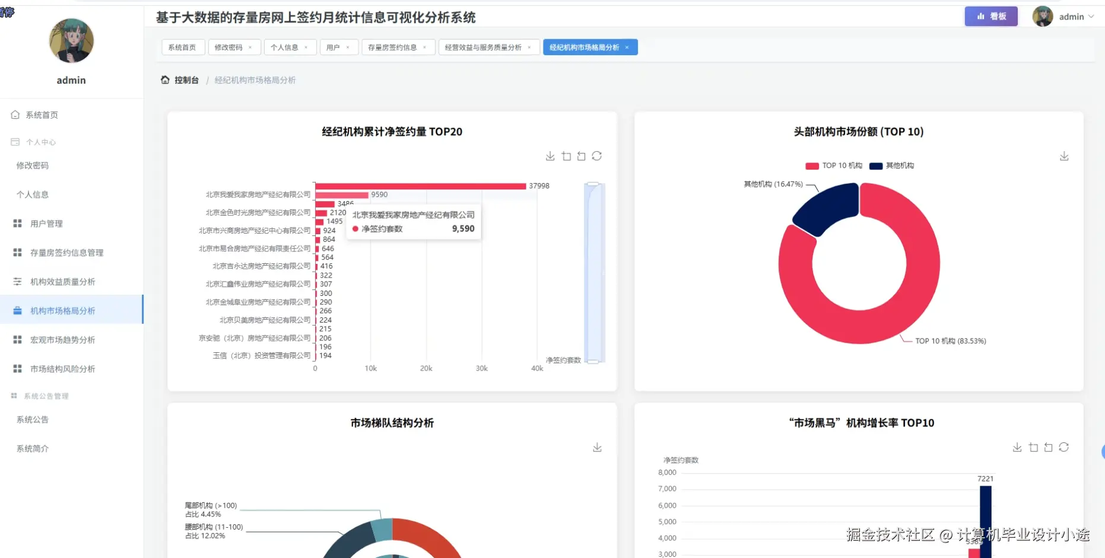Click the 玉信（北京）投资管理有限公司 axis label
Image resolution: width=1105 pixels, height=558 pixels.
coord(262,356)
